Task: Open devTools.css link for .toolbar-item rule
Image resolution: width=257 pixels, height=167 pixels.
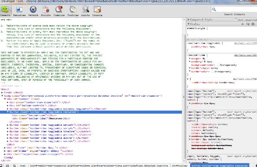Action: click(245, 55)
